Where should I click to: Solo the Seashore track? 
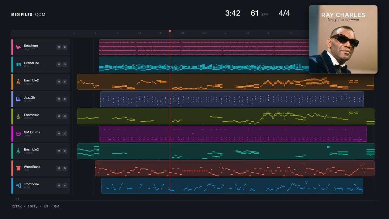pyautogui.click(x=65, y=47)
